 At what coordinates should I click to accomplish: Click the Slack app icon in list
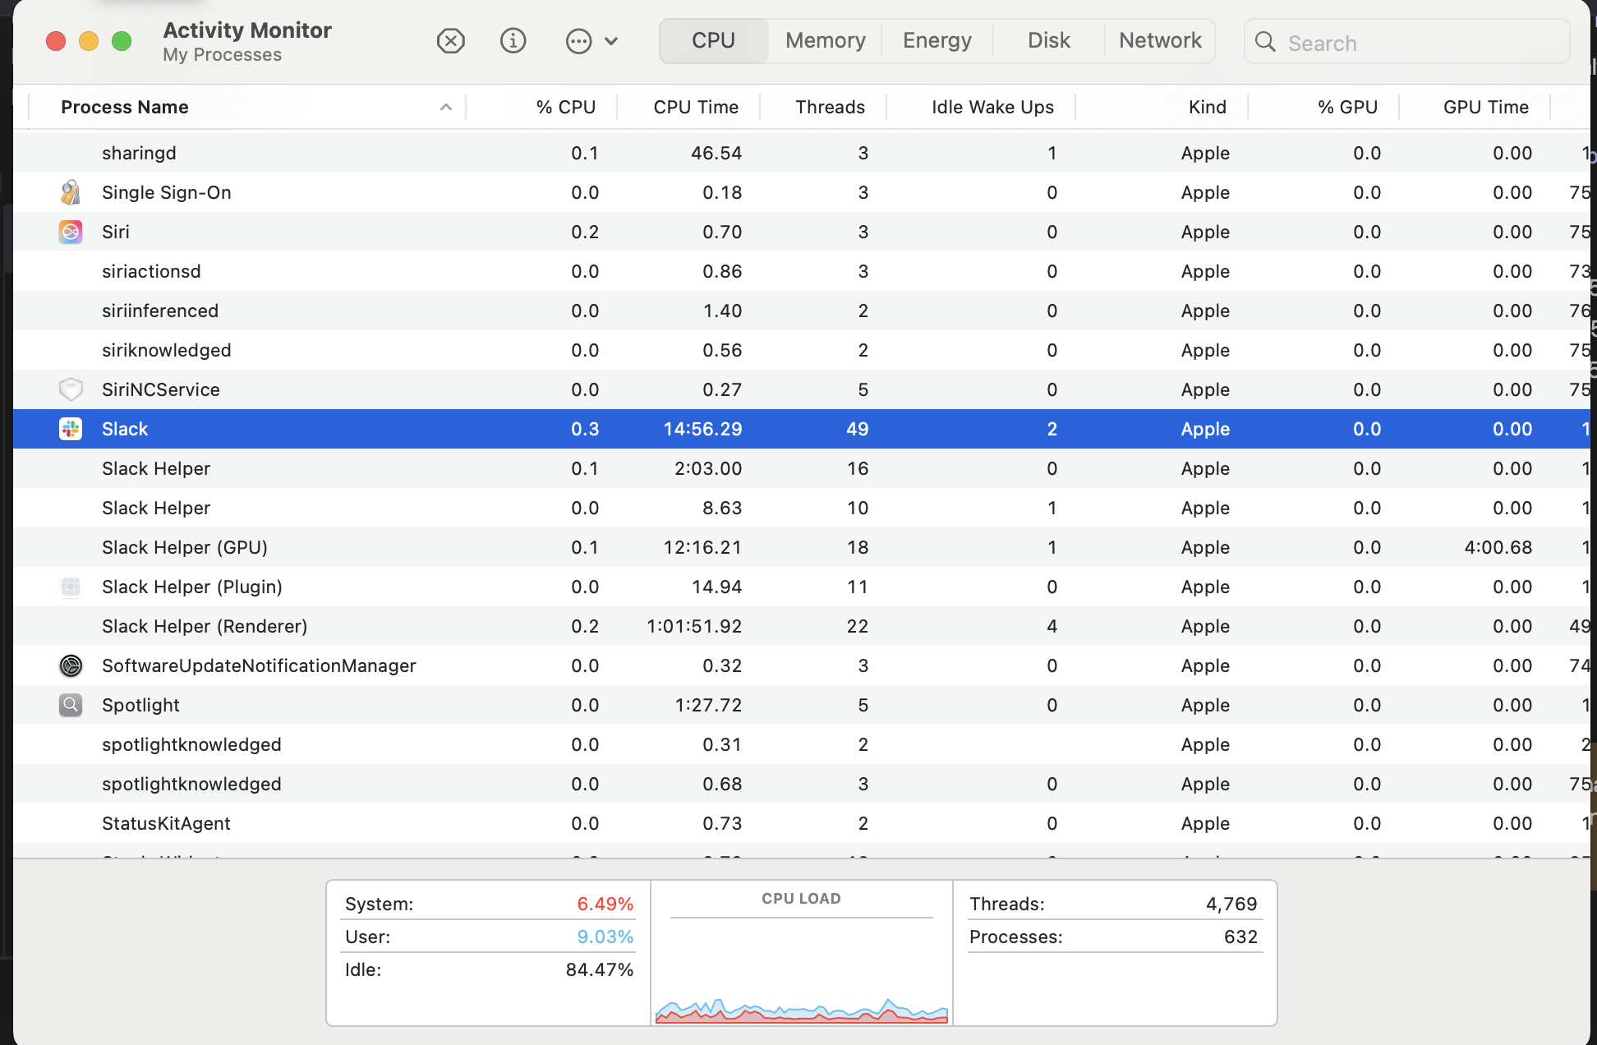click(71, 429)
